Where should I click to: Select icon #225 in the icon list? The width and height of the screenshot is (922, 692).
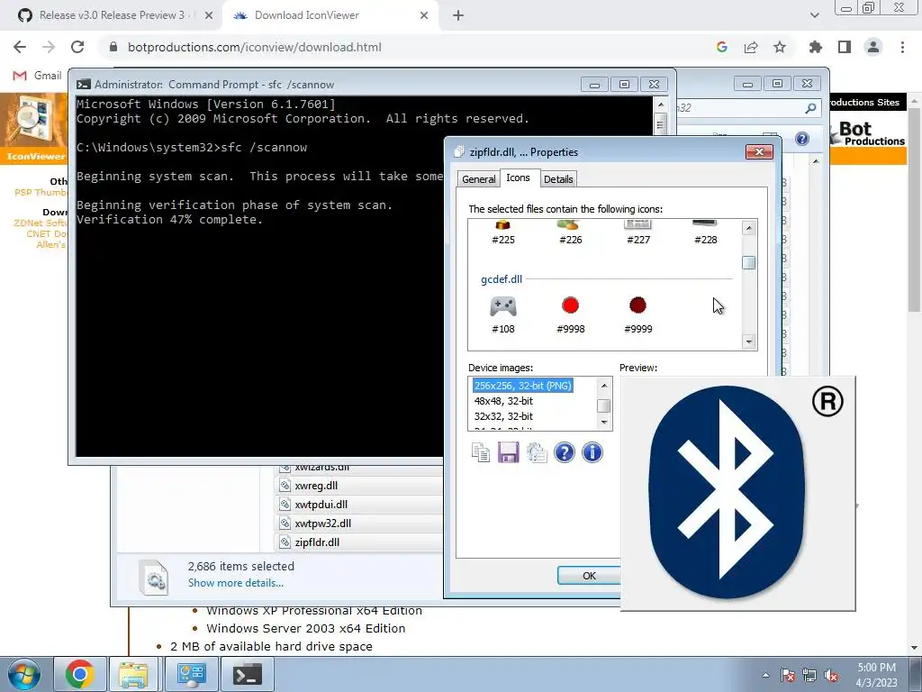pos(502,233)
